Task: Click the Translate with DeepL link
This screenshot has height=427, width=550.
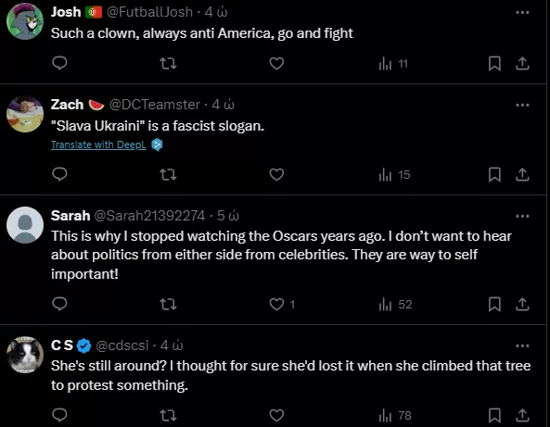Action: click(98, 144)
